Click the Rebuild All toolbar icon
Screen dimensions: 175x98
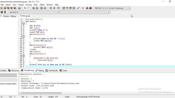point(74,8)
